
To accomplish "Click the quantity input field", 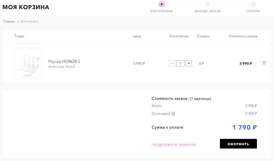I will click(180, 63).
